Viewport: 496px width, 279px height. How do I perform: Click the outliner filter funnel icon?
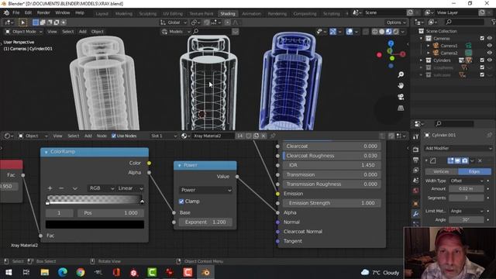(x=493, y=22)
